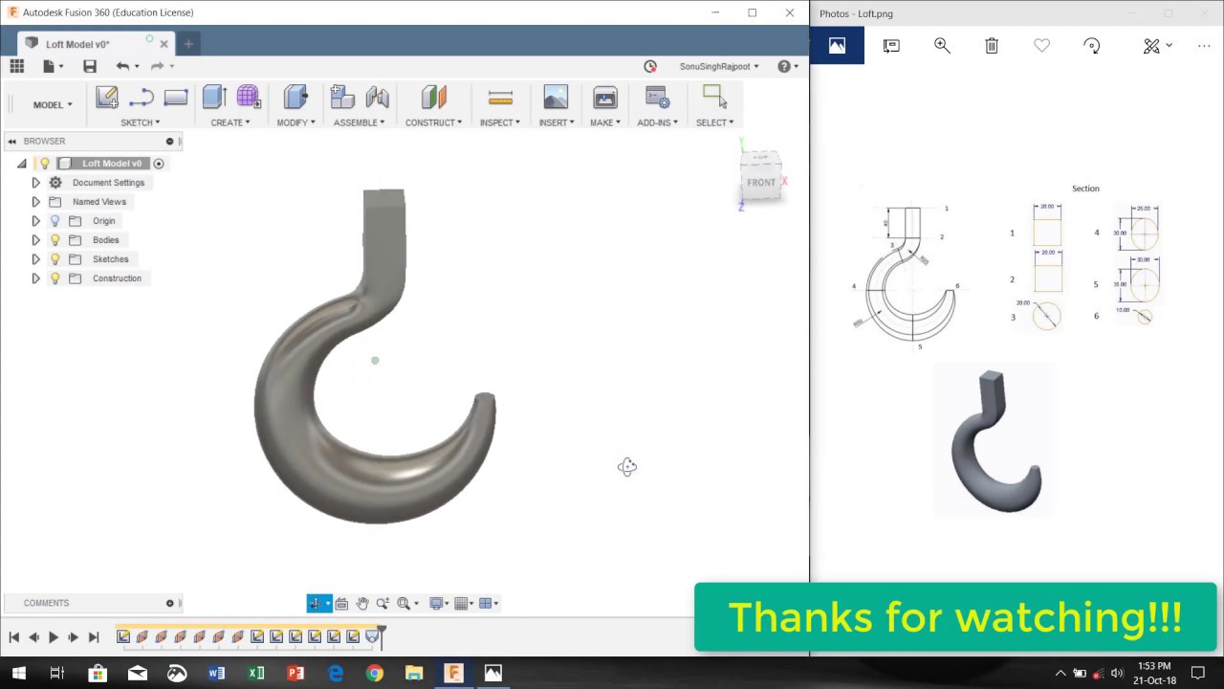Collapse the Loft Model v0 root node
Screen dimensions: 1224x689
[x=21, y=164]
